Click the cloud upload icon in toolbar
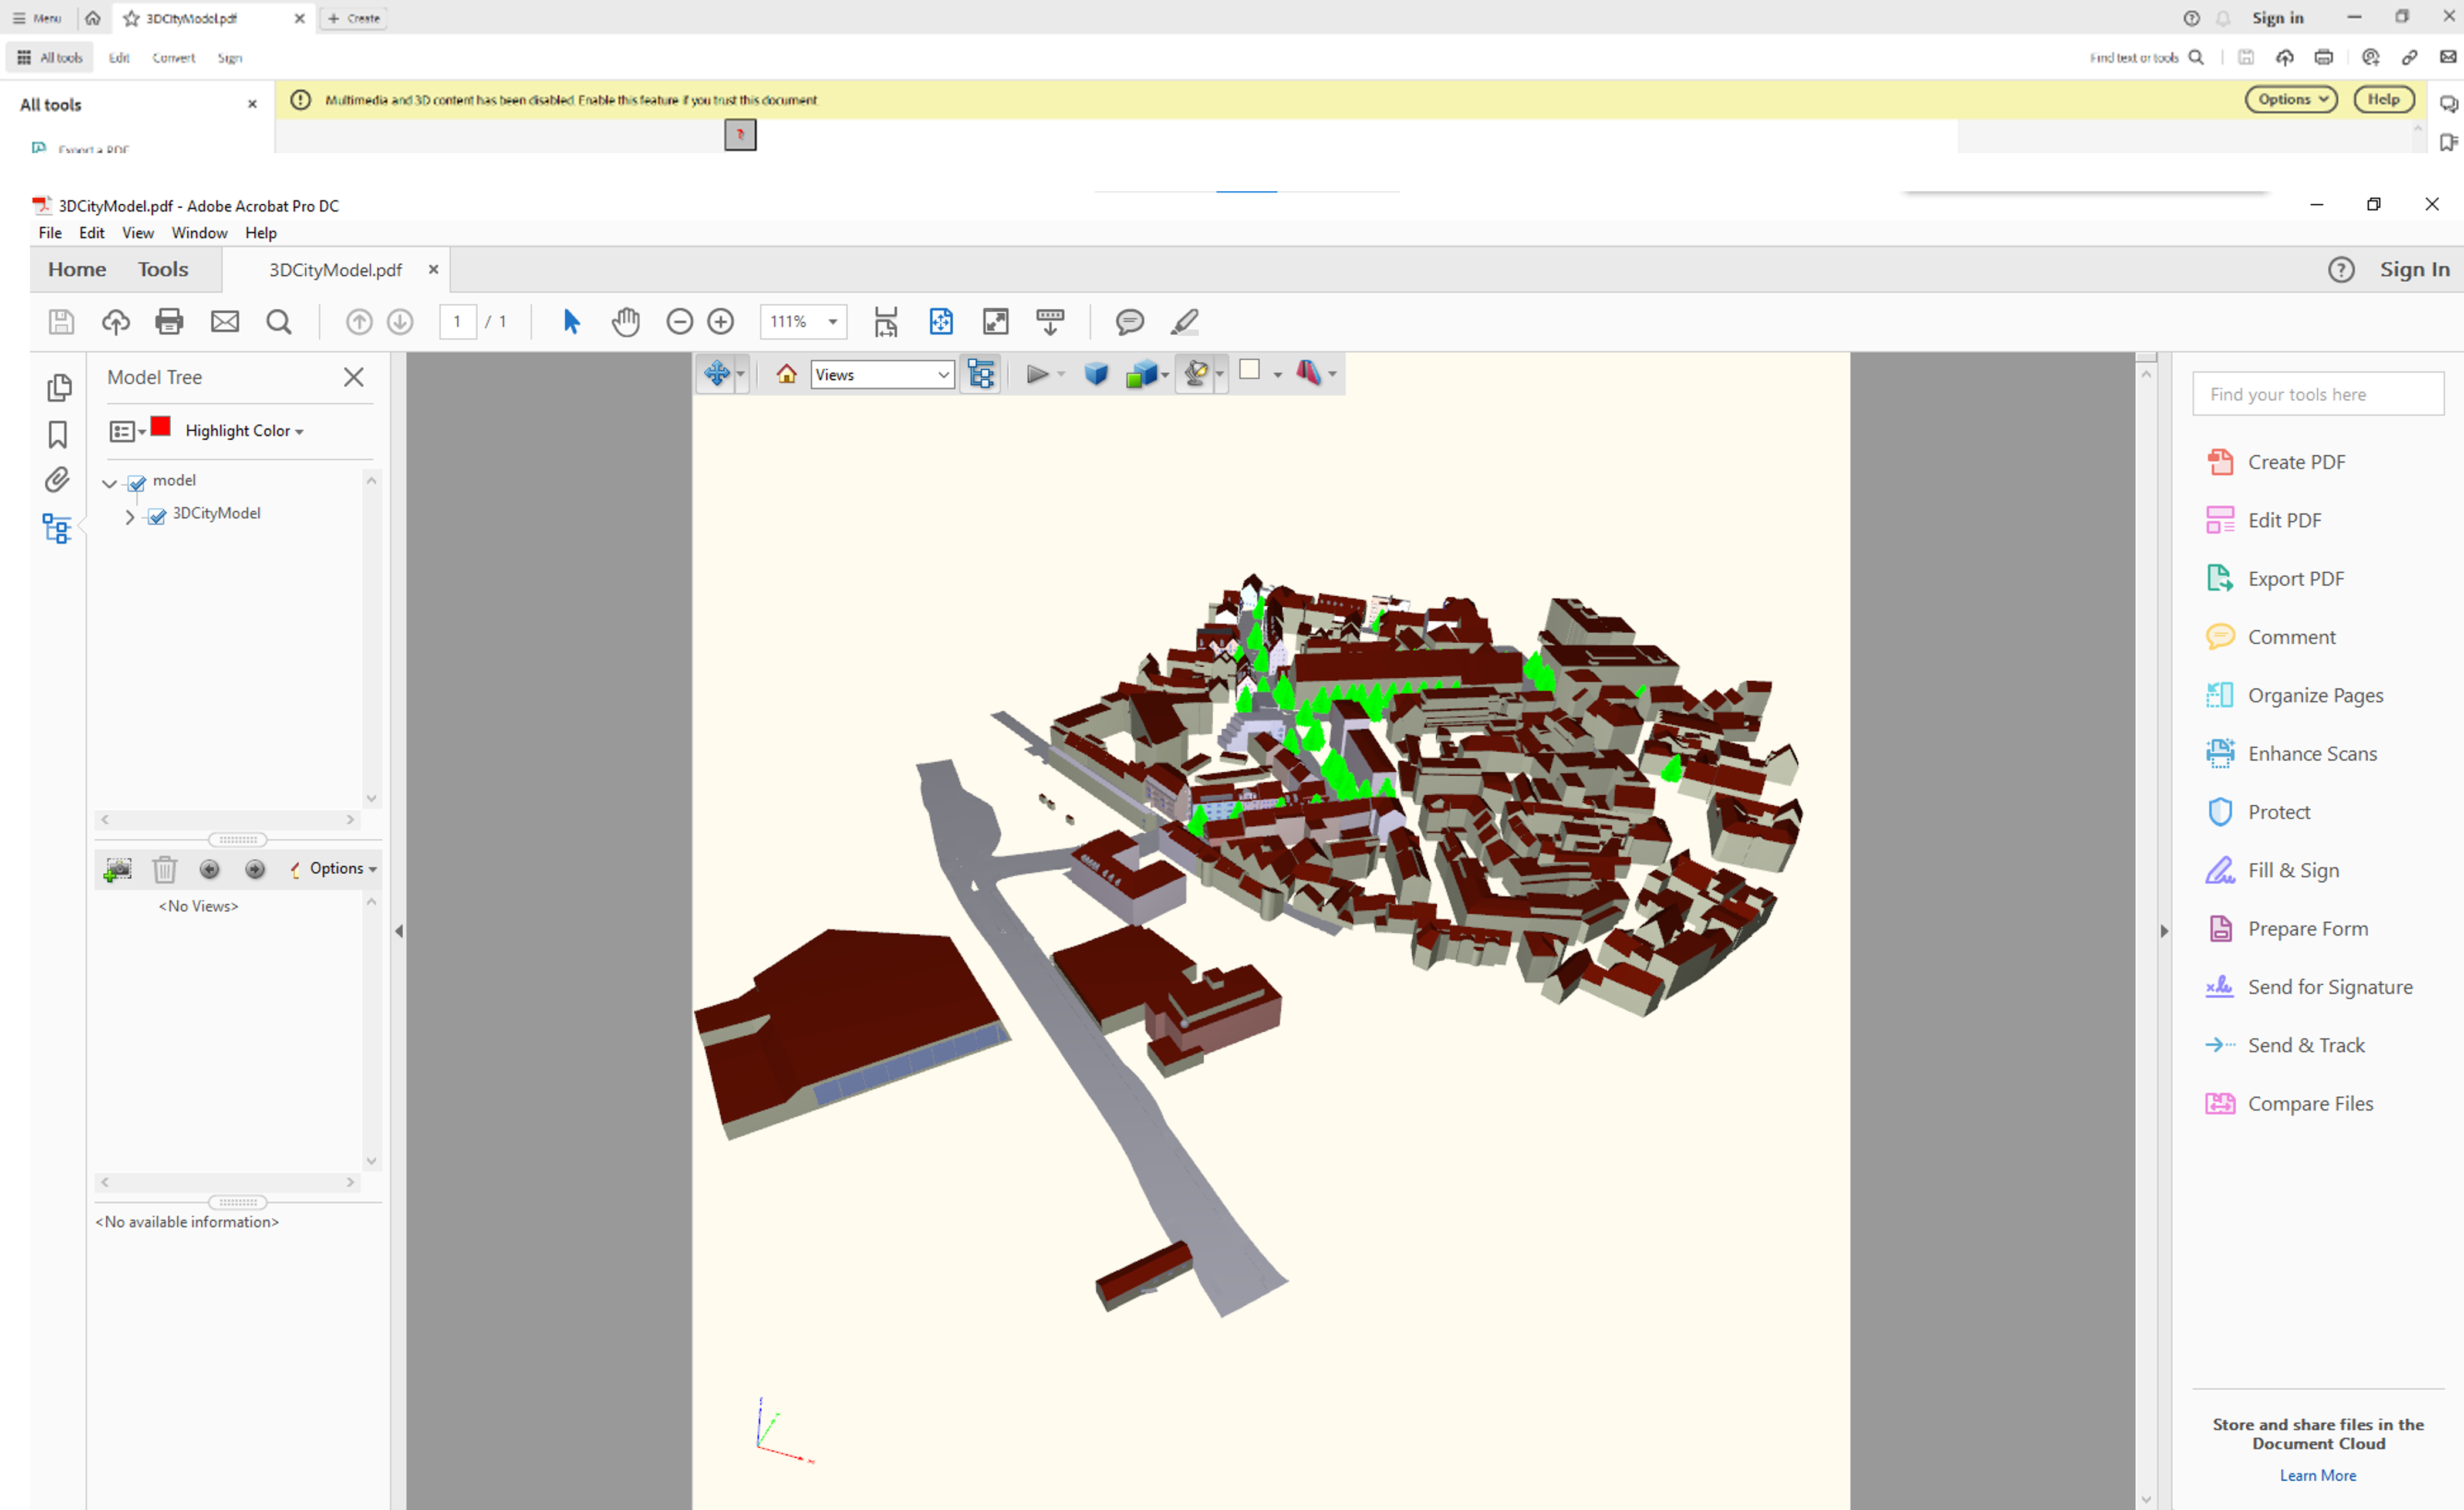This screenshot has height=1510, width=2464. tap(116, 321)
